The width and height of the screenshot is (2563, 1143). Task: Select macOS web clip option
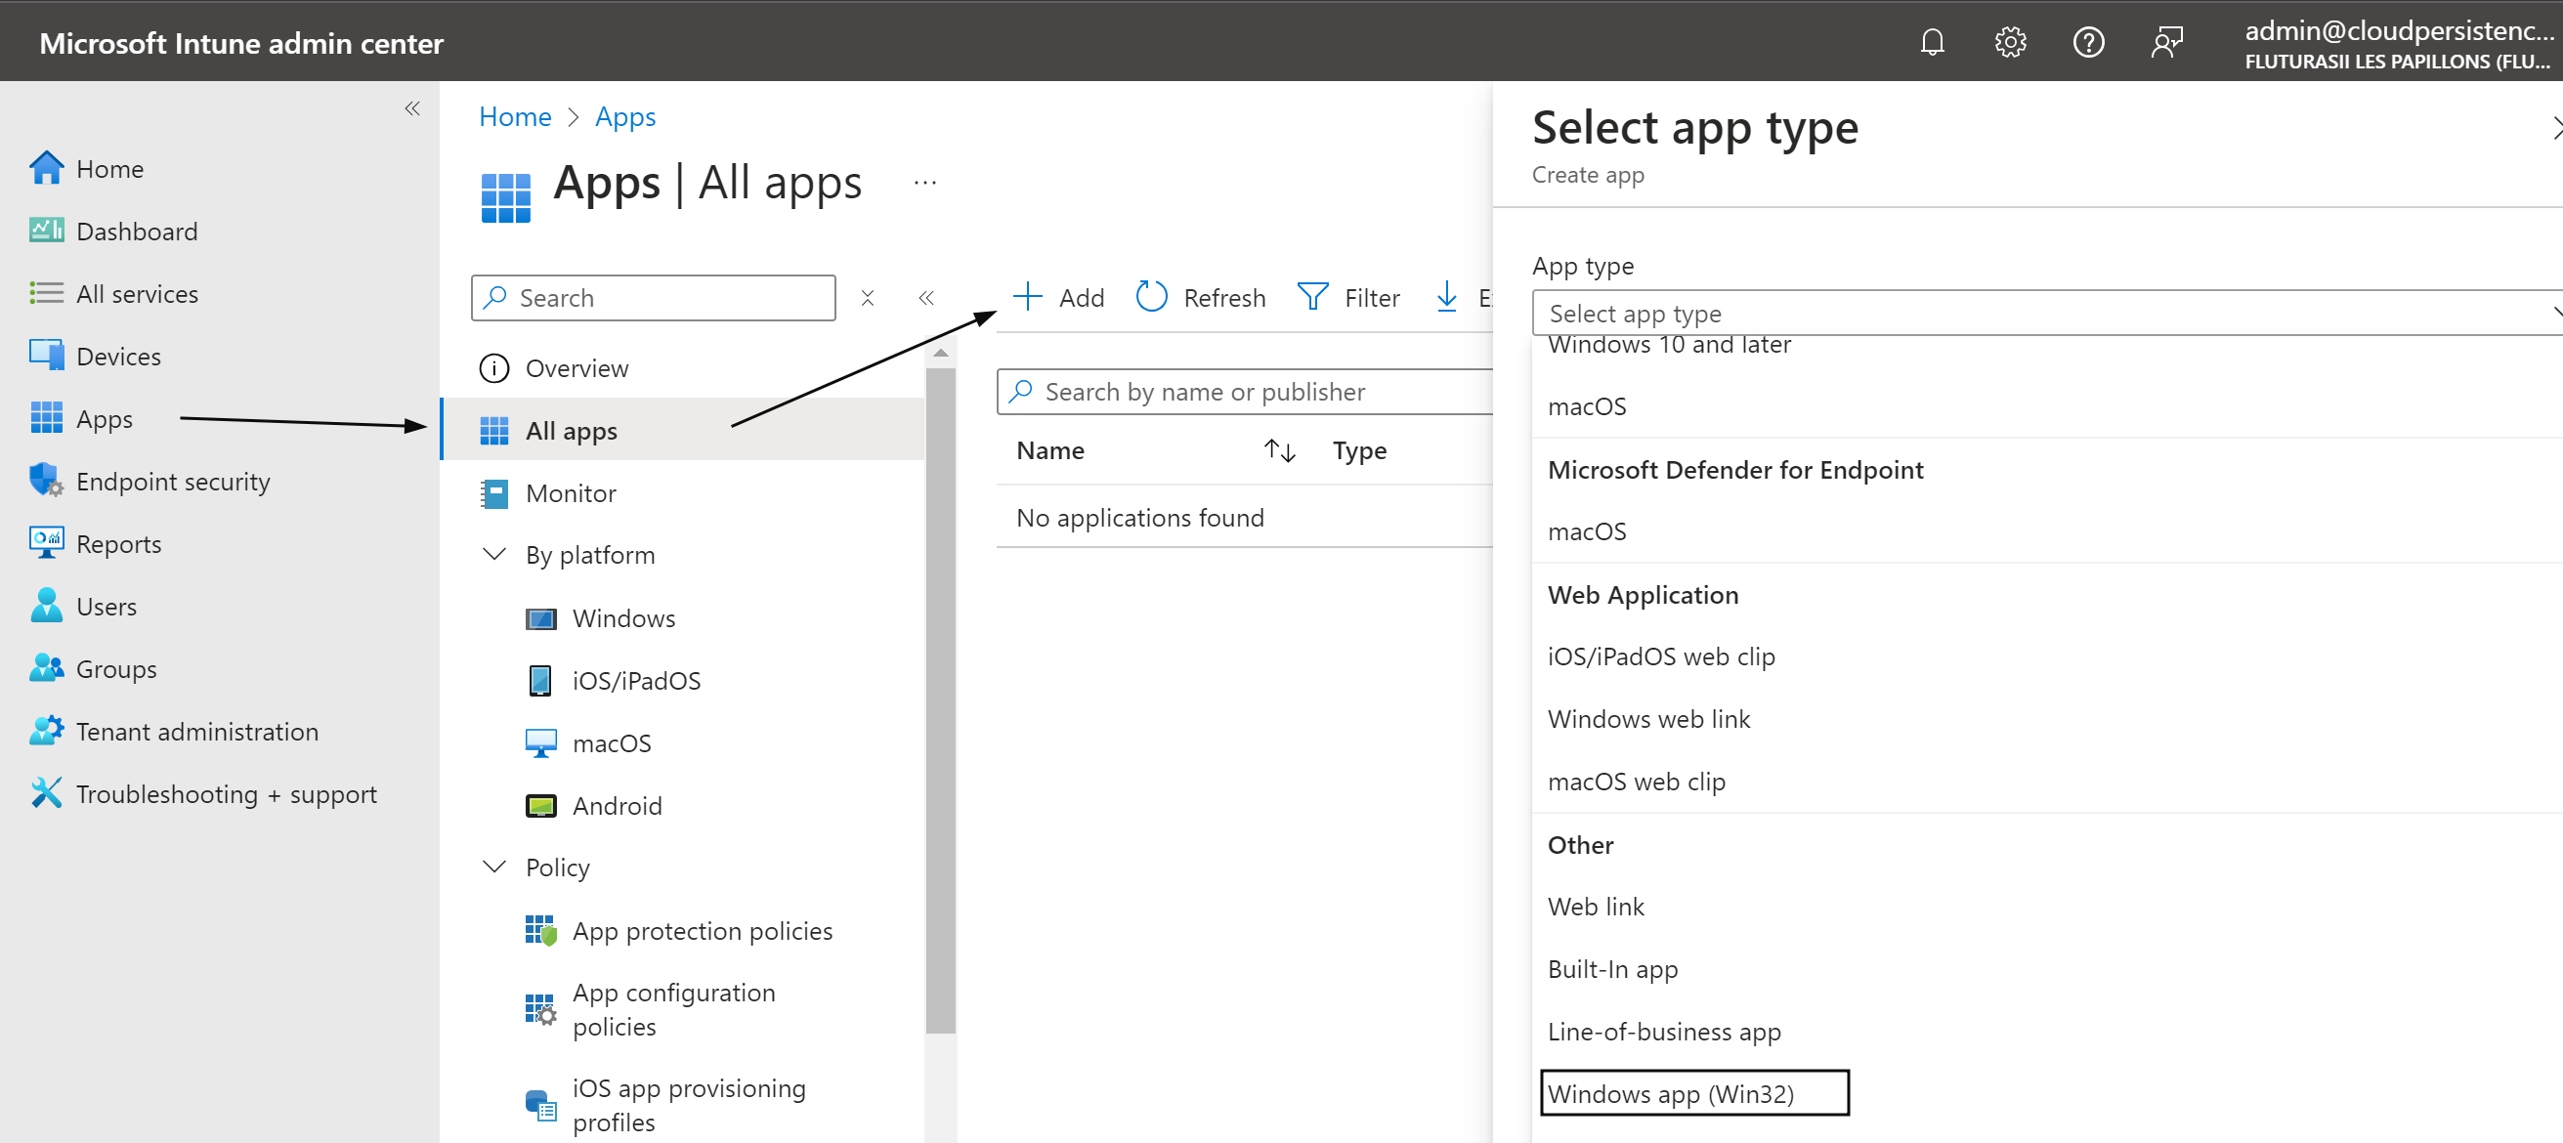click(x=1636, y=781)
